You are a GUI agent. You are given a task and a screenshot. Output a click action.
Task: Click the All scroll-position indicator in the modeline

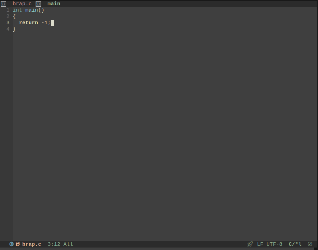(68, 244)
